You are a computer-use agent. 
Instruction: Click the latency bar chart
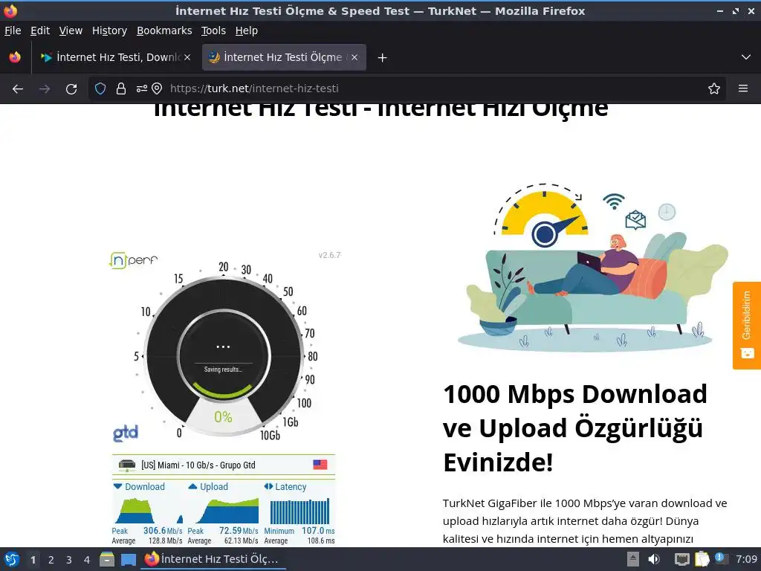tap(299, 512)
